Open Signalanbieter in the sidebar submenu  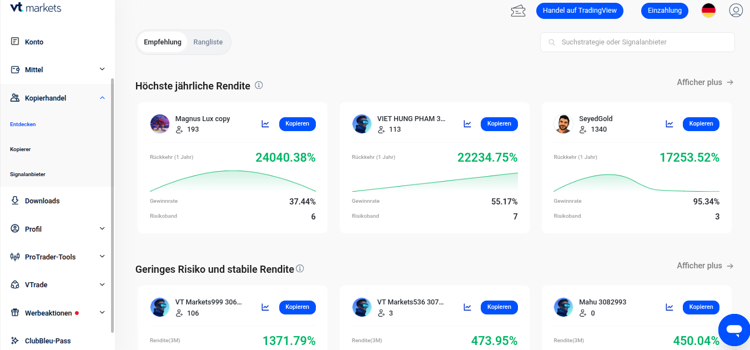(x=28, y=174)
